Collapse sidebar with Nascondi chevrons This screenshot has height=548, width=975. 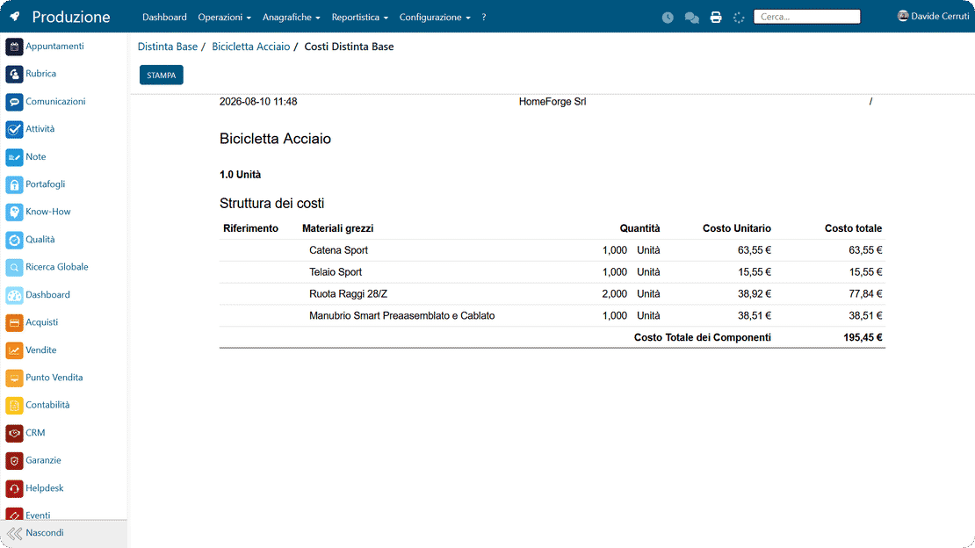point(14,533)
